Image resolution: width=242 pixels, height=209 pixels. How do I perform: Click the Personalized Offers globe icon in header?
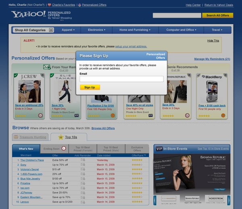point(79,5)
